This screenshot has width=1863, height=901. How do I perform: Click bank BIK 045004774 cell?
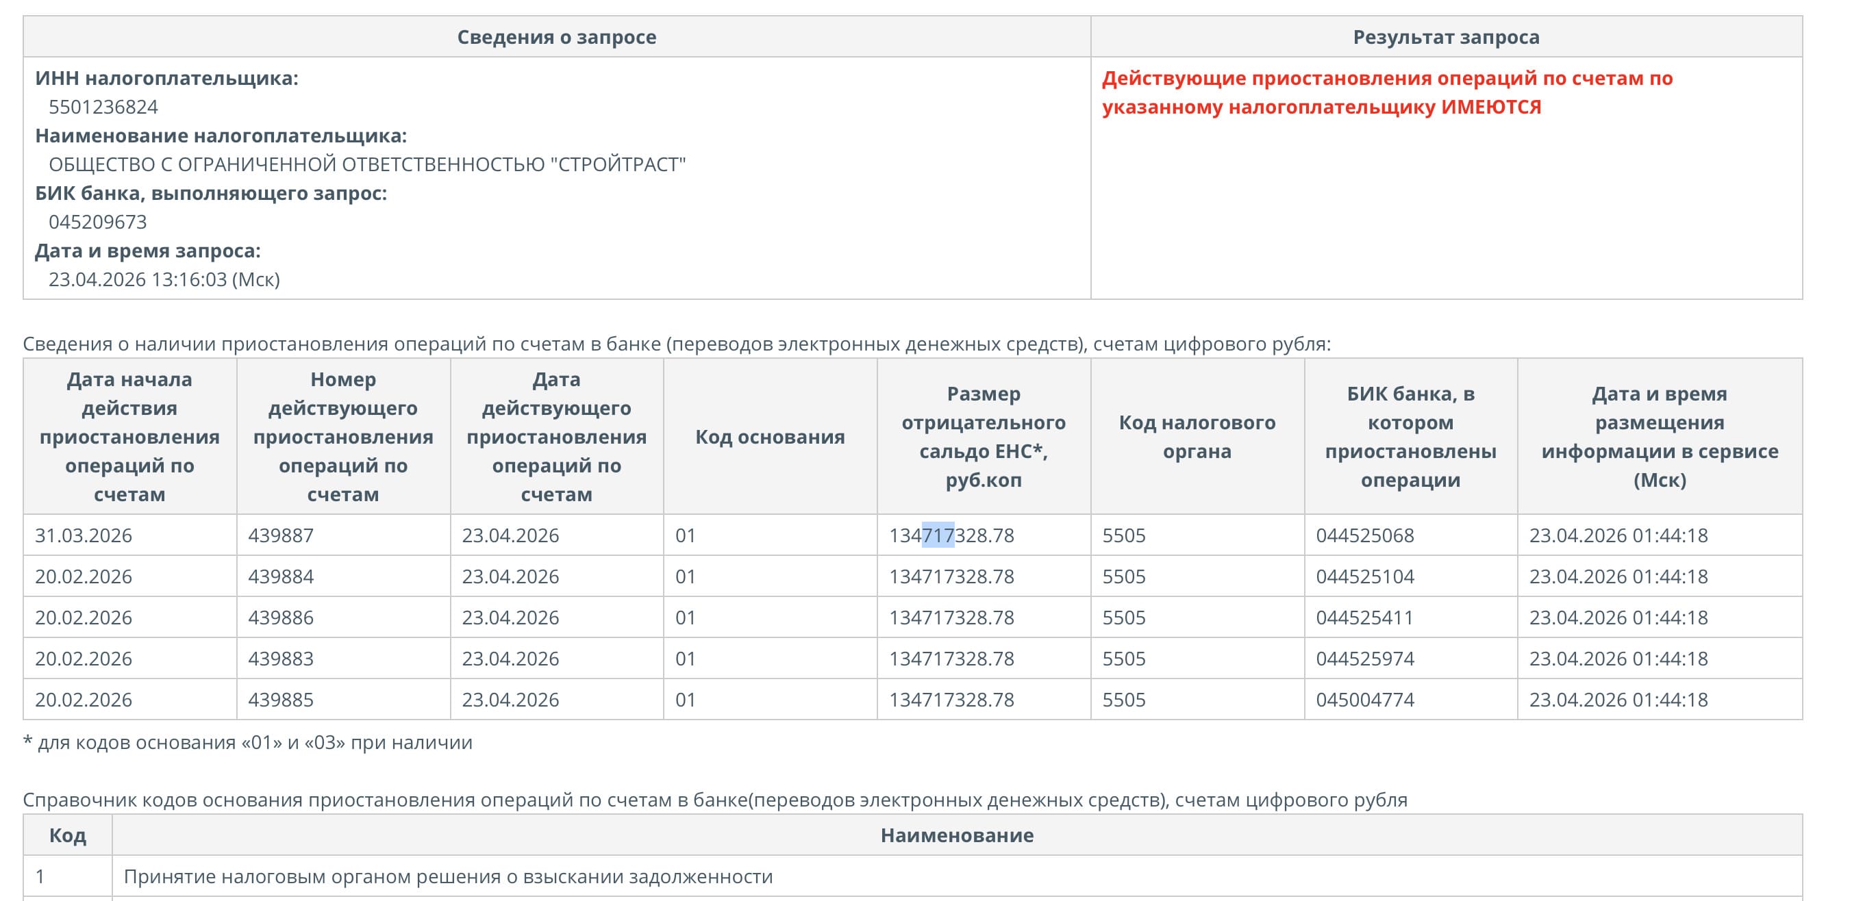tap(1364, 699)
